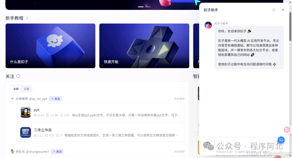Open the 什么是扣子 tutorial card
The height and width of the screenshot is (158, 292).
(x=51, y=46)
